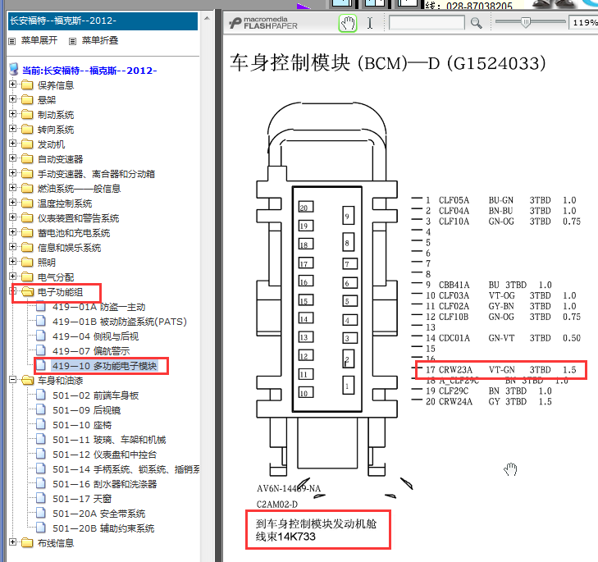Open 501—14 手柄系统、锁系统 document
This screenshot has width=598, height=562.
click(x=126, y=469)
